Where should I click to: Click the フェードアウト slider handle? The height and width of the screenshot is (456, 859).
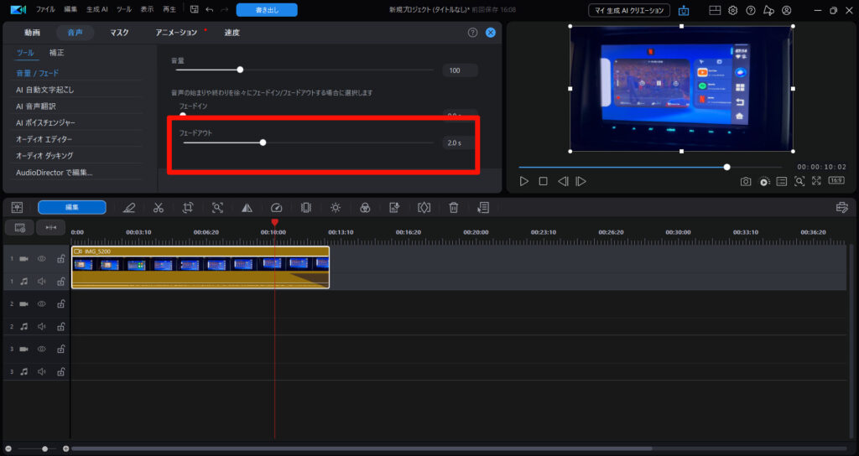[263, 142]
